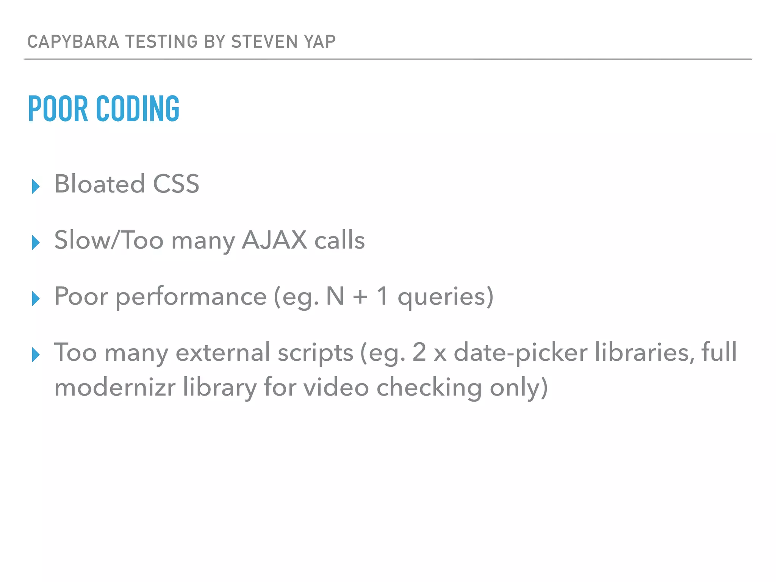The image size is (776, 582).
Task: Click the text Slow/Too many AJAX calls
Action: 210,240
